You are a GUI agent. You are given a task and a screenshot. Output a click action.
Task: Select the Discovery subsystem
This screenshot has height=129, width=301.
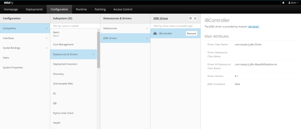(x=73, y=74)
